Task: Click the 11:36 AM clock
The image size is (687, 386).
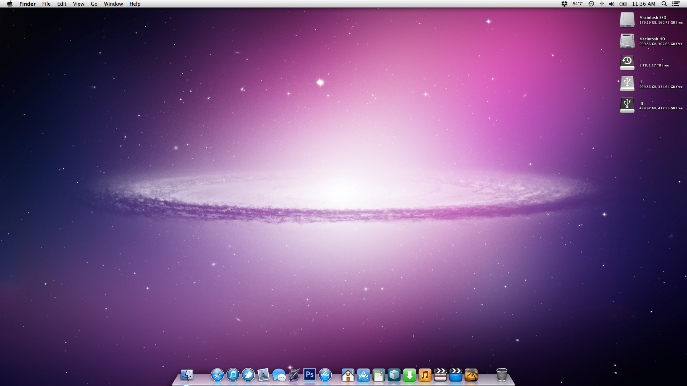Action: [643, 4]
